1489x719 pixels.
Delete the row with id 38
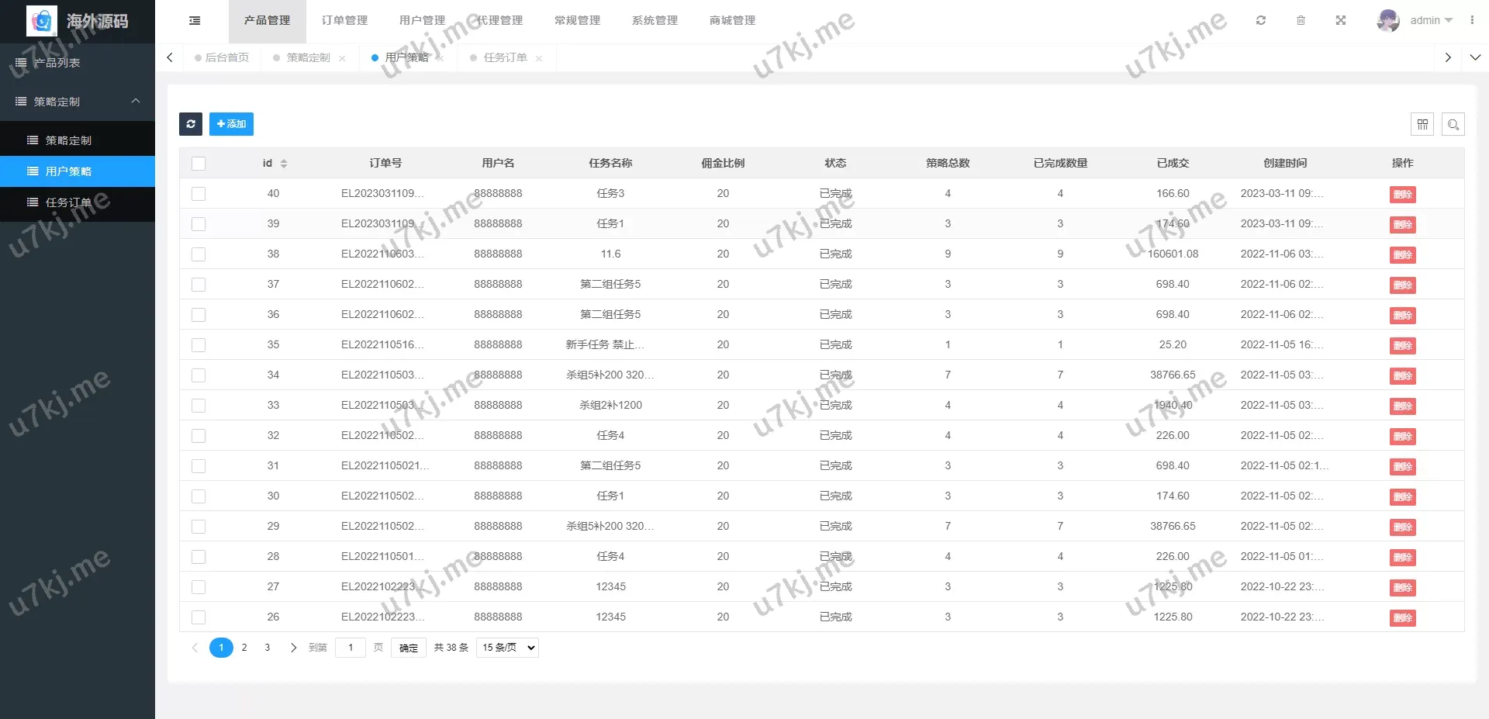point(1402,255)
